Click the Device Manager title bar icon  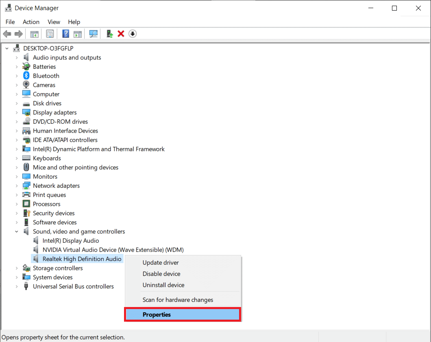(8, 8)
